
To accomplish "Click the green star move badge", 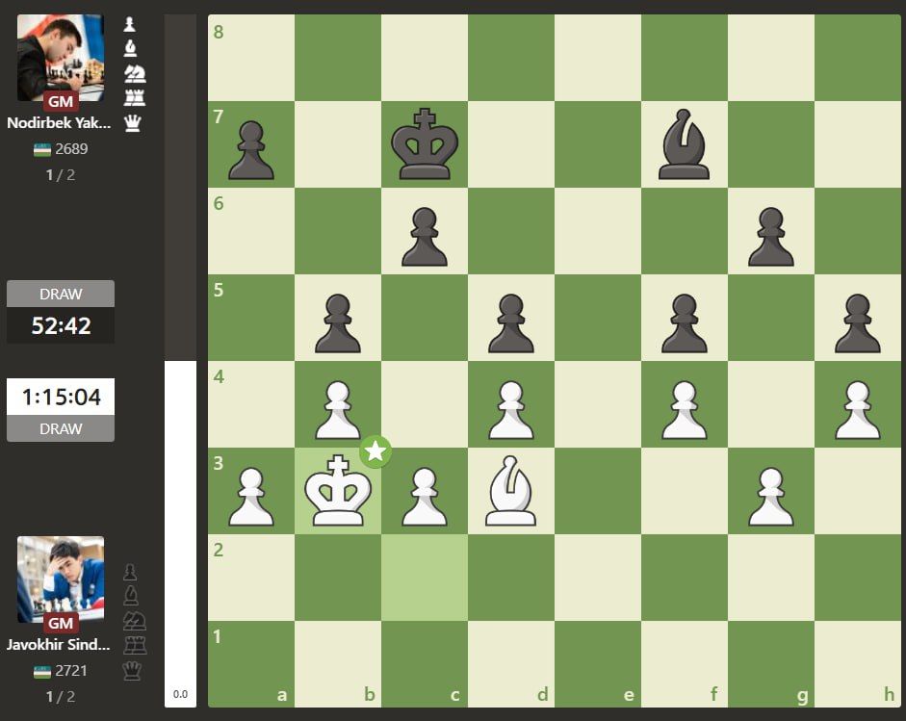I will 375,451.
